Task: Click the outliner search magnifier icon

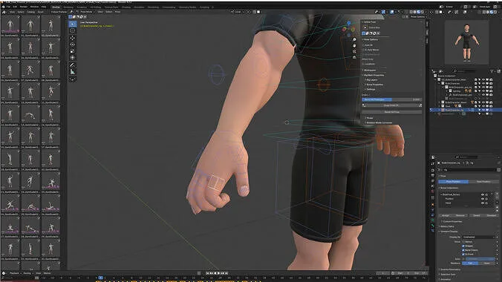Action: pyautogui.click(x=455, y=71)
